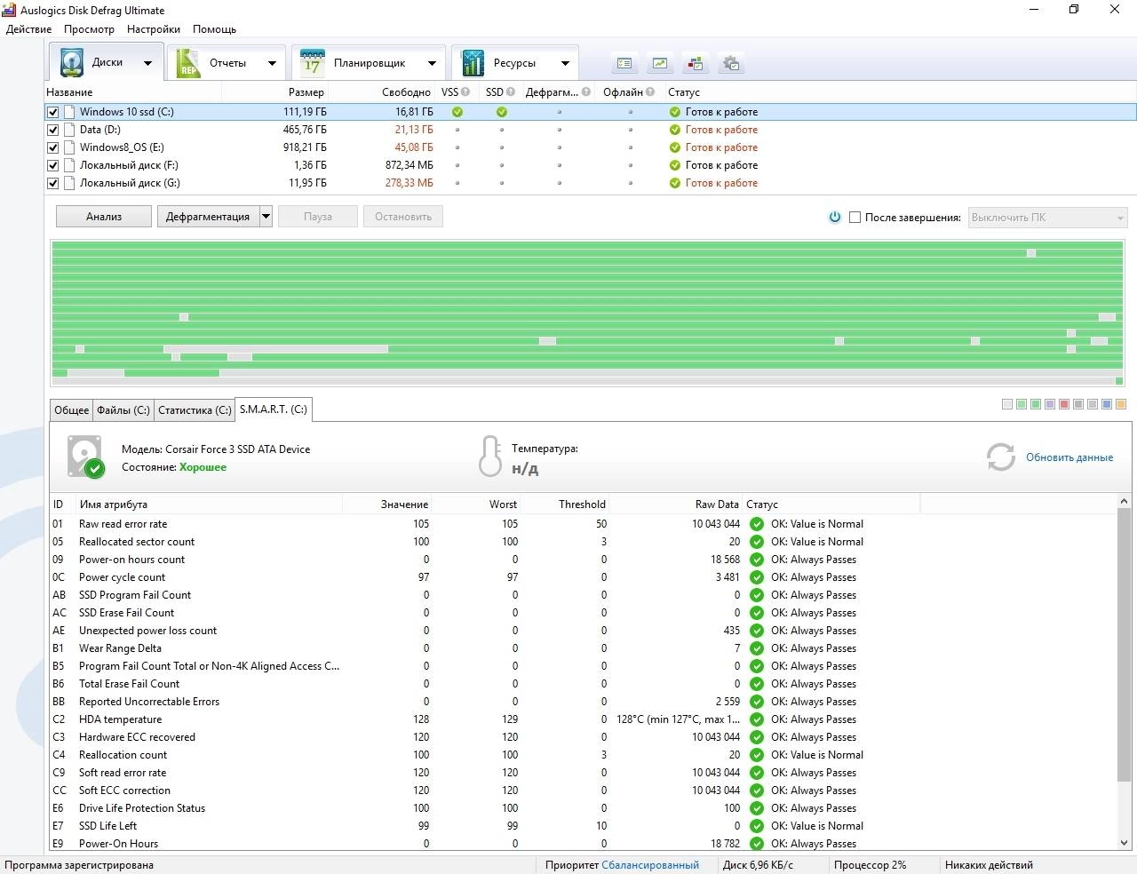Switch to the Общее tab
1137x874 pixels.
click(72, 409)
